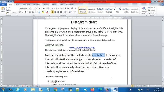Toggle Underline formatting
The height and width of the screenshot is (92, 164).
coord(26,12)
